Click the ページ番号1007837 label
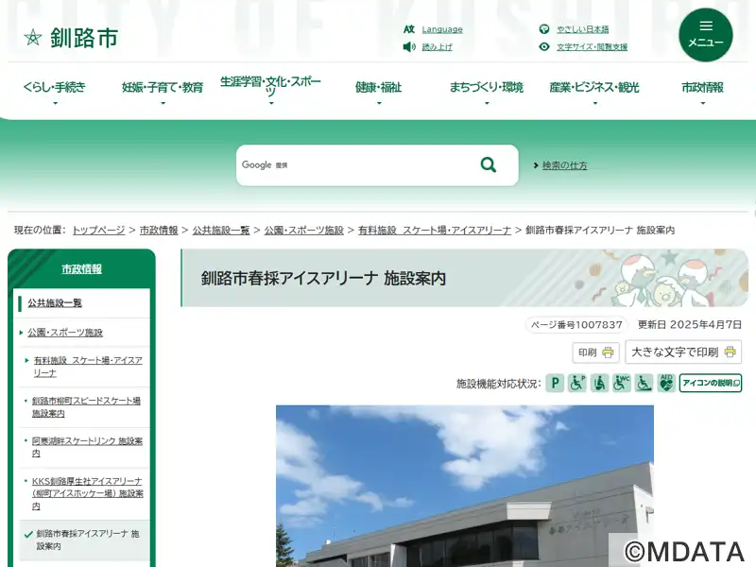Viewport: 756px width, 567px height. (576, 324)
